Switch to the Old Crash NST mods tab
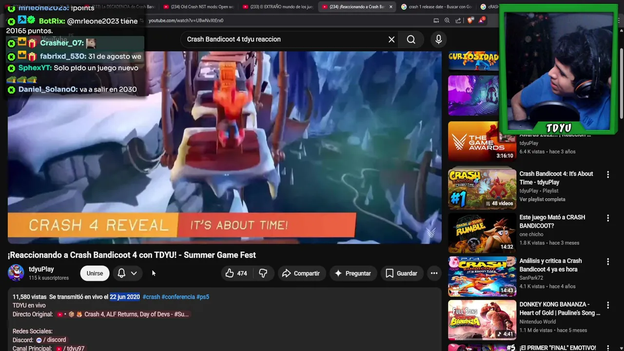624x351 pixels. (199, 7)
